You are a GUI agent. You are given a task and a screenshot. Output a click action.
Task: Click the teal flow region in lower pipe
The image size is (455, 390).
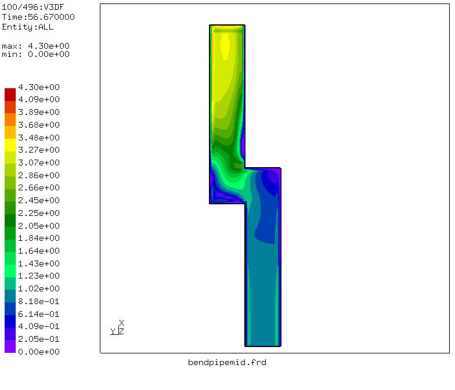tap(261, 290)
